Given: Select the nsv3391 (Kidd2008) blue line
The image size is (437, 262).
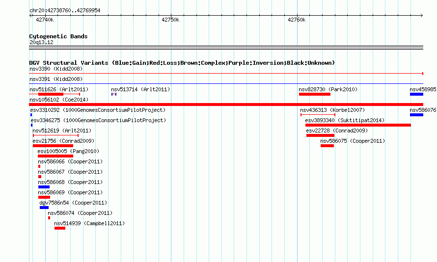Looking at the screenshot, I should coord(226,83).
